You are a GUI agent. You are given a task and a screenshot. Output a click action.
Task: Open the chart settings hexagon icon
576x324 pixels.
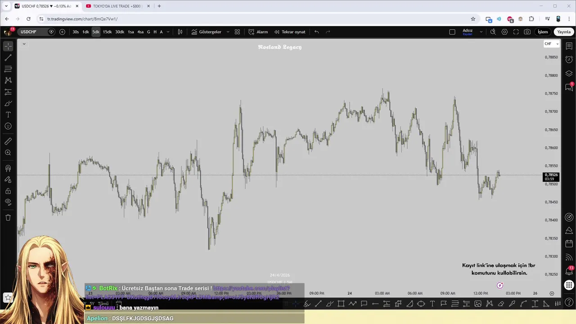coord(504,32)
